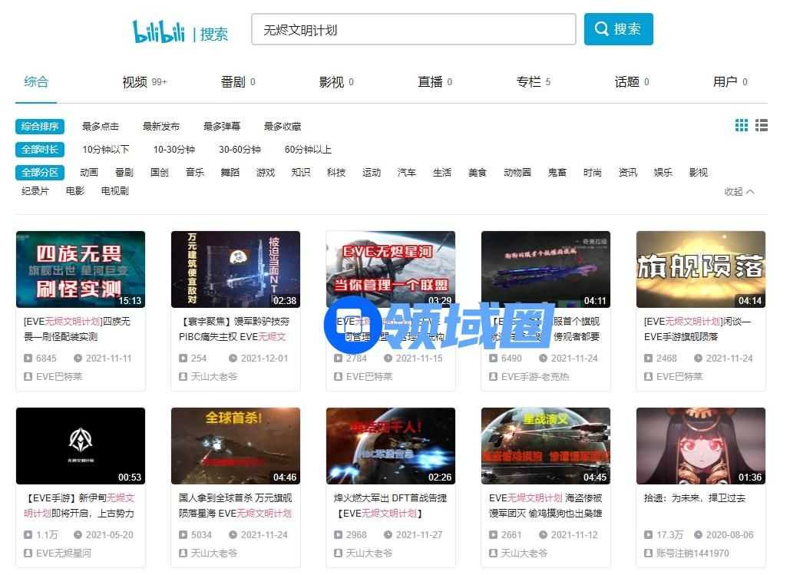Click uploader icon next to EVE手游-老秃热
The width and height of the screenshot is (790, 575).
(x=493, y=377)
